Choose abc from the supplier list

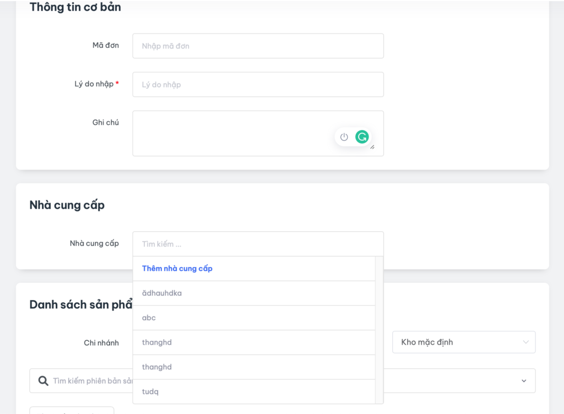[x=254, y=318]
